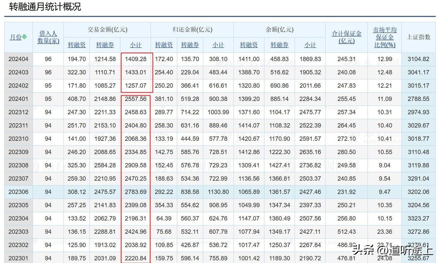Sort by 转融券 under 余额
Image resolution: width=441 pixels, height=263 pixels.
click(x=279, y=45)
